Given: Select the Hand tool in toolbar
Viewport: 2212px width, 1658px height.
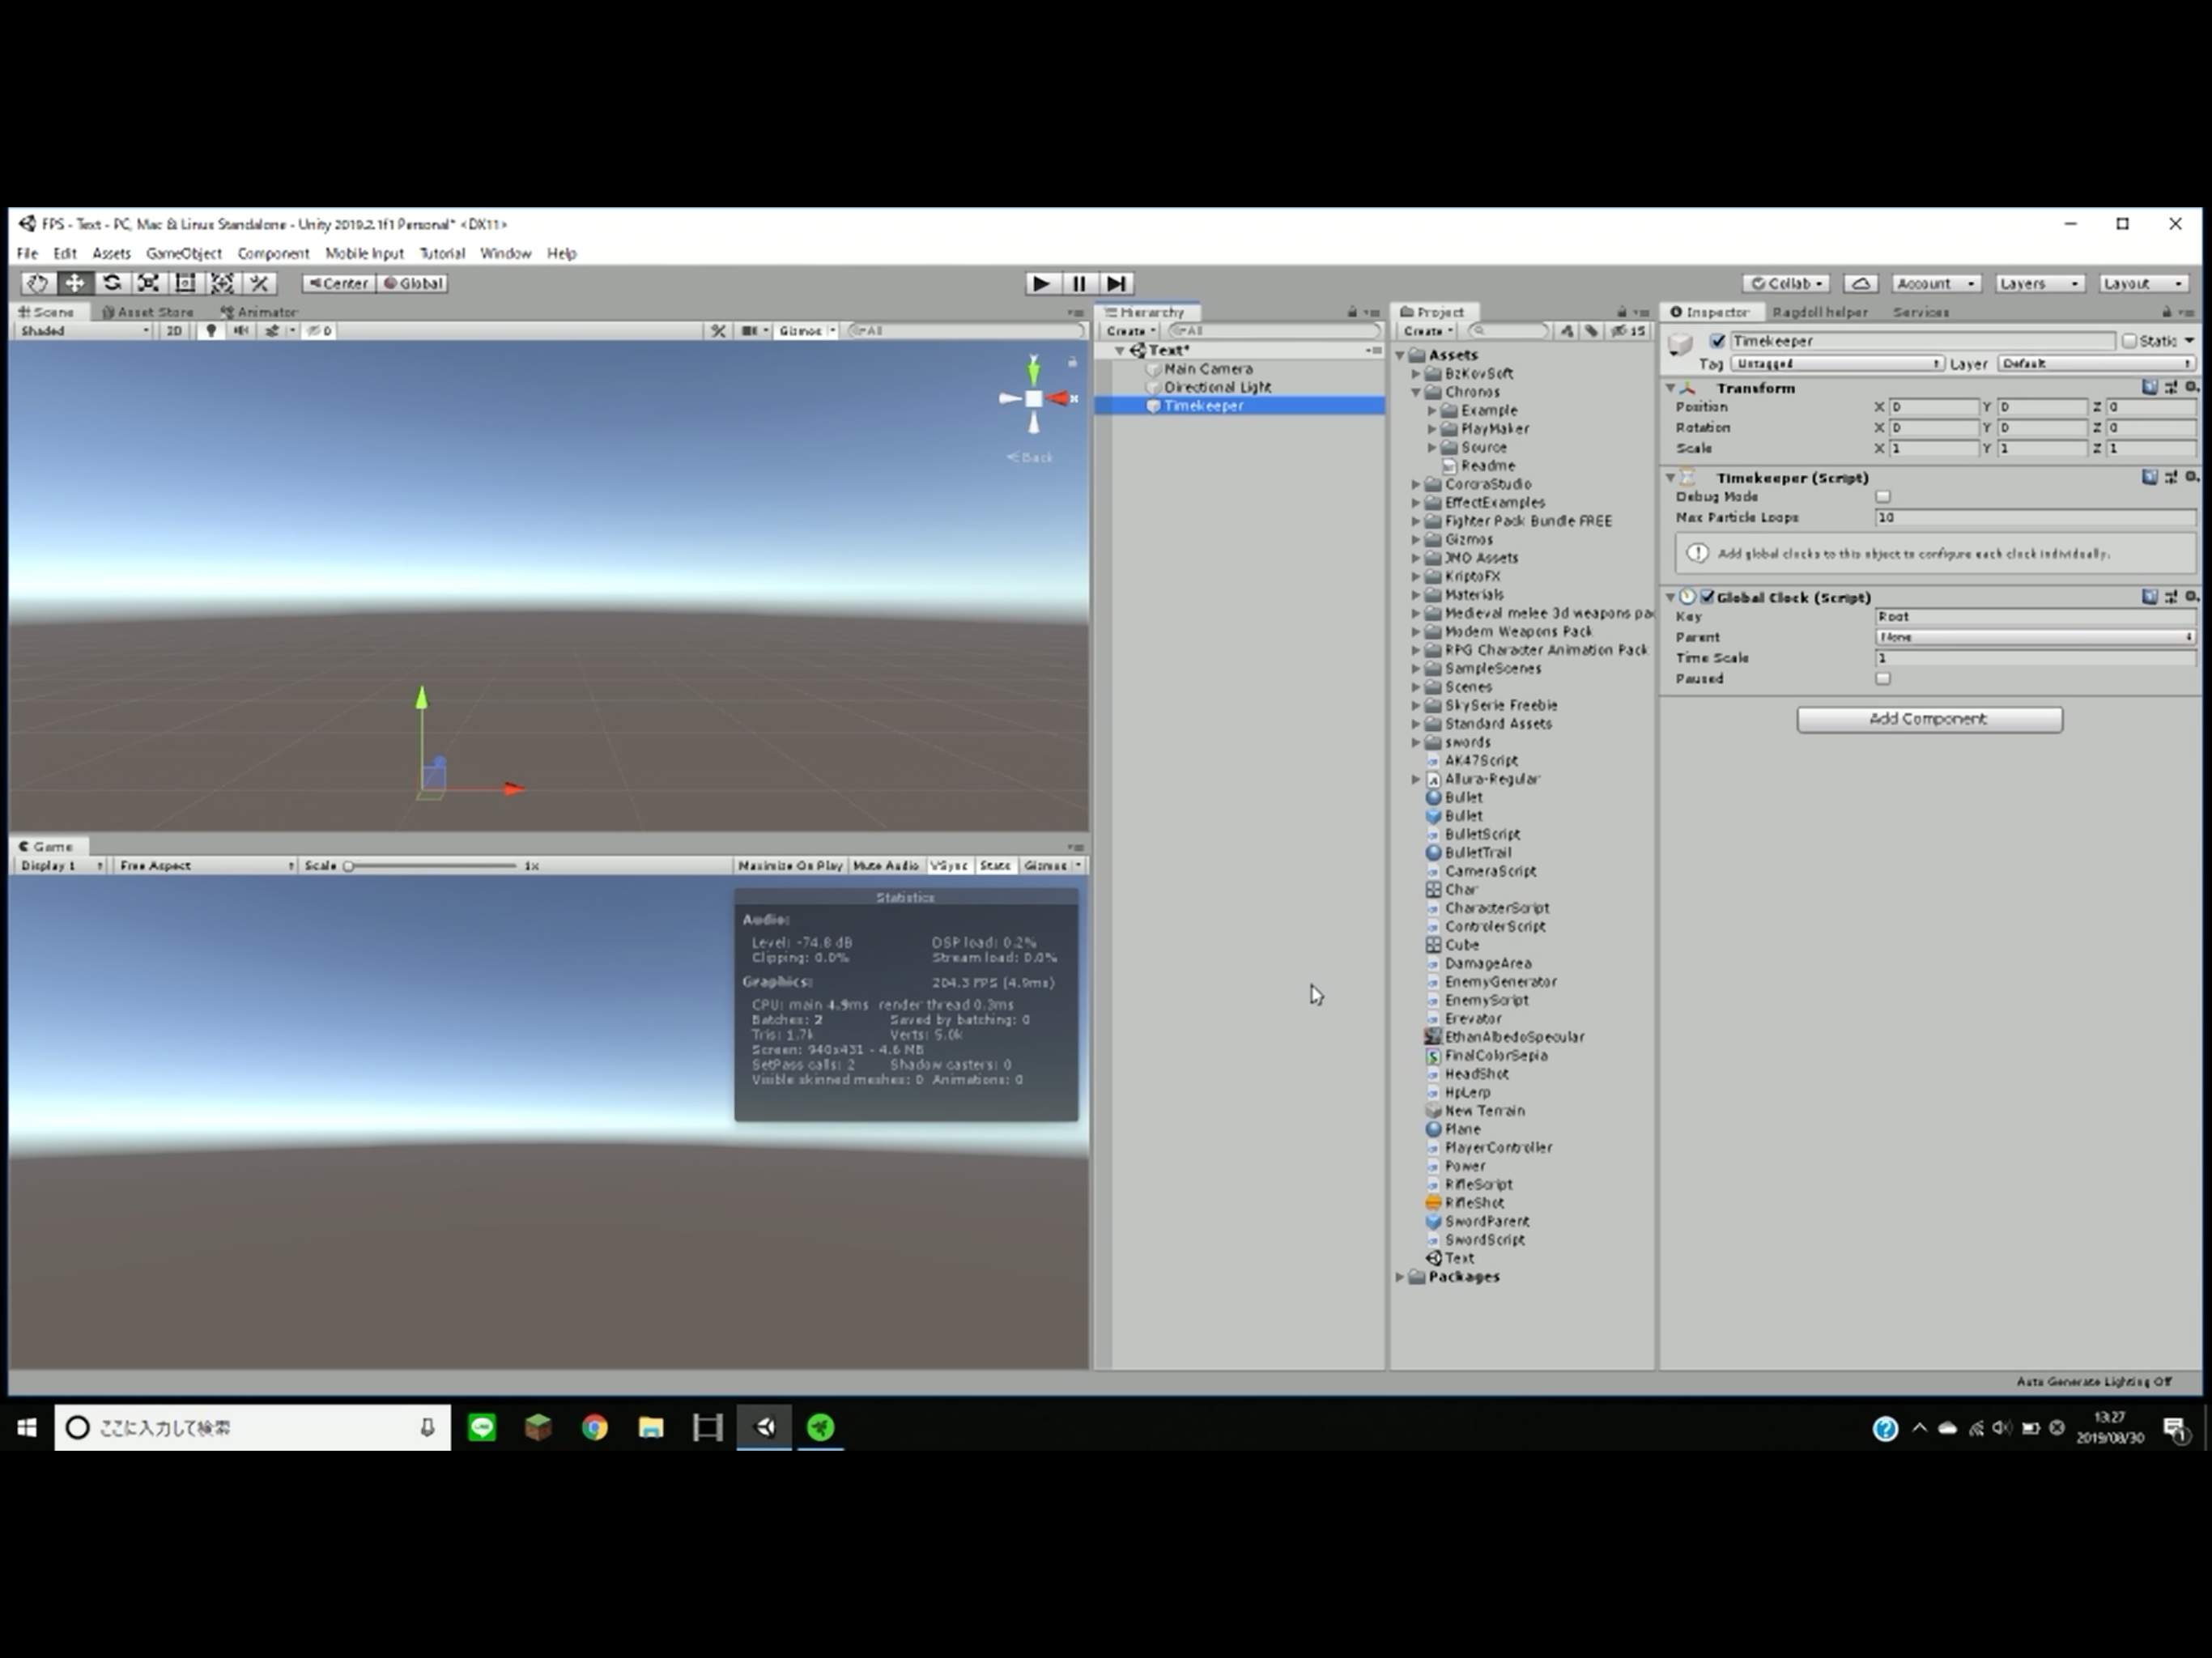Looking at the screenshot, I should (37, 283).
